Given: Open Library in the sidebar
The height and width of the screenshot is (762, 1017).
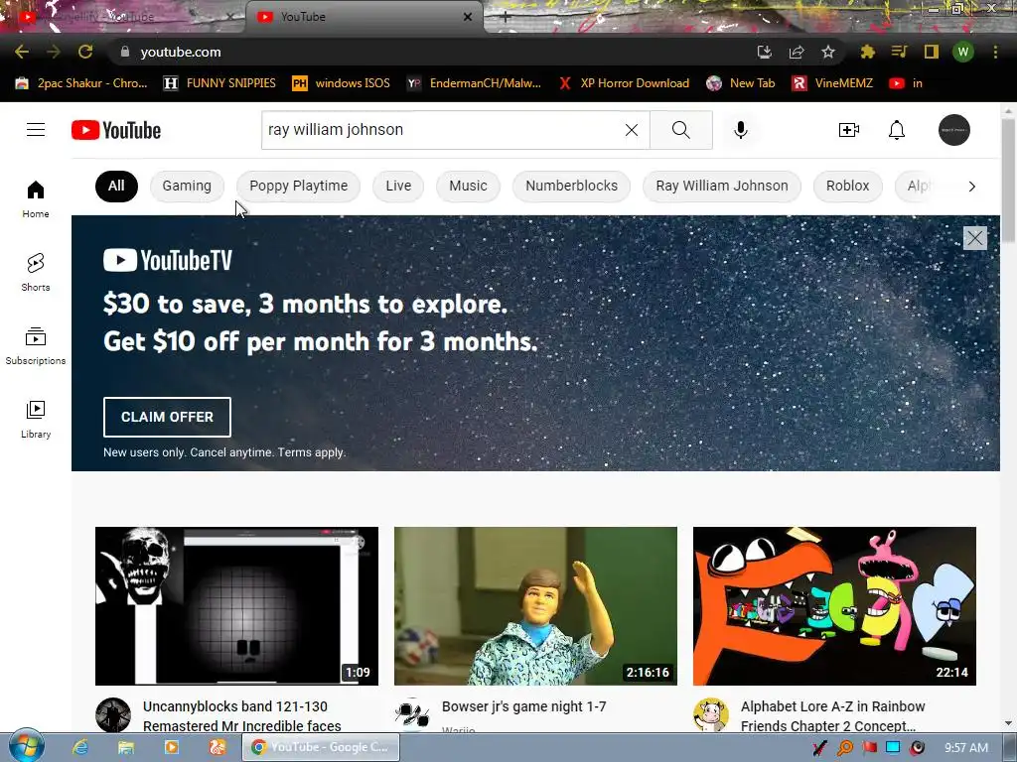Looking at the screenshot, I should click(36, 420).
